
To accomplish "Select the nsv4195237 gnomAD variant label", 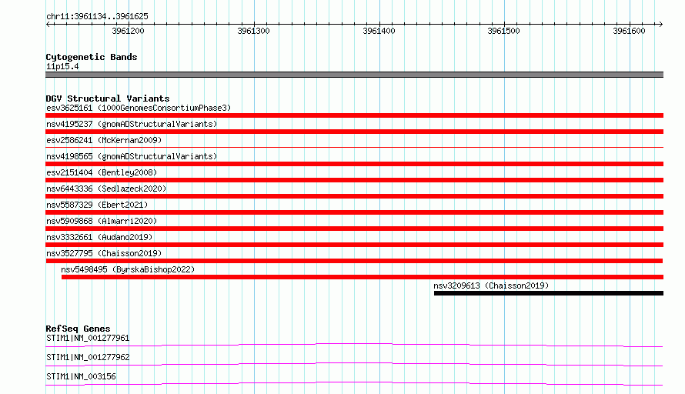I will [x=132, y=124].
